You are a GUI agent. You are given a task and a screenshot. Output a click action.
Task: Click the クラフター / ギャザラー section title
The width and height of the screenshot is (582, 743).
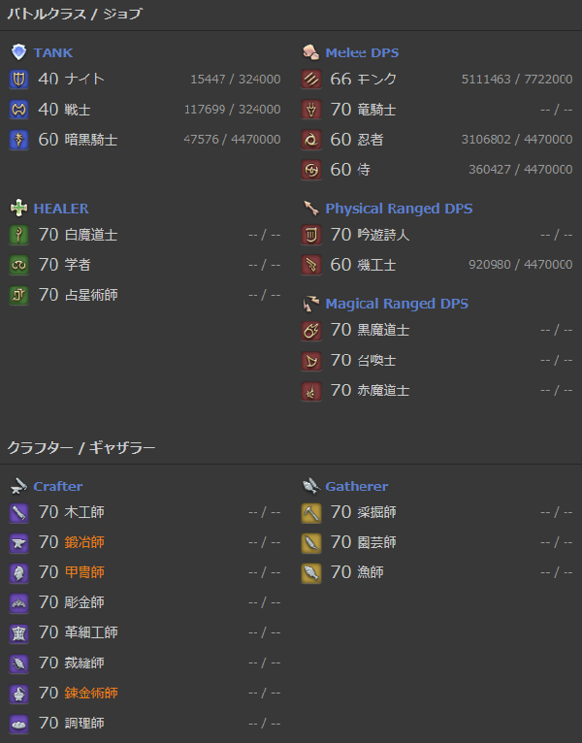coord(81,447)
